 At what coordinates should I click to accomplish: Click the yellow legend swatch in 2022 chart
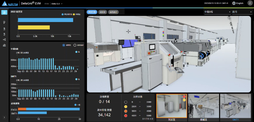[74, 15]
